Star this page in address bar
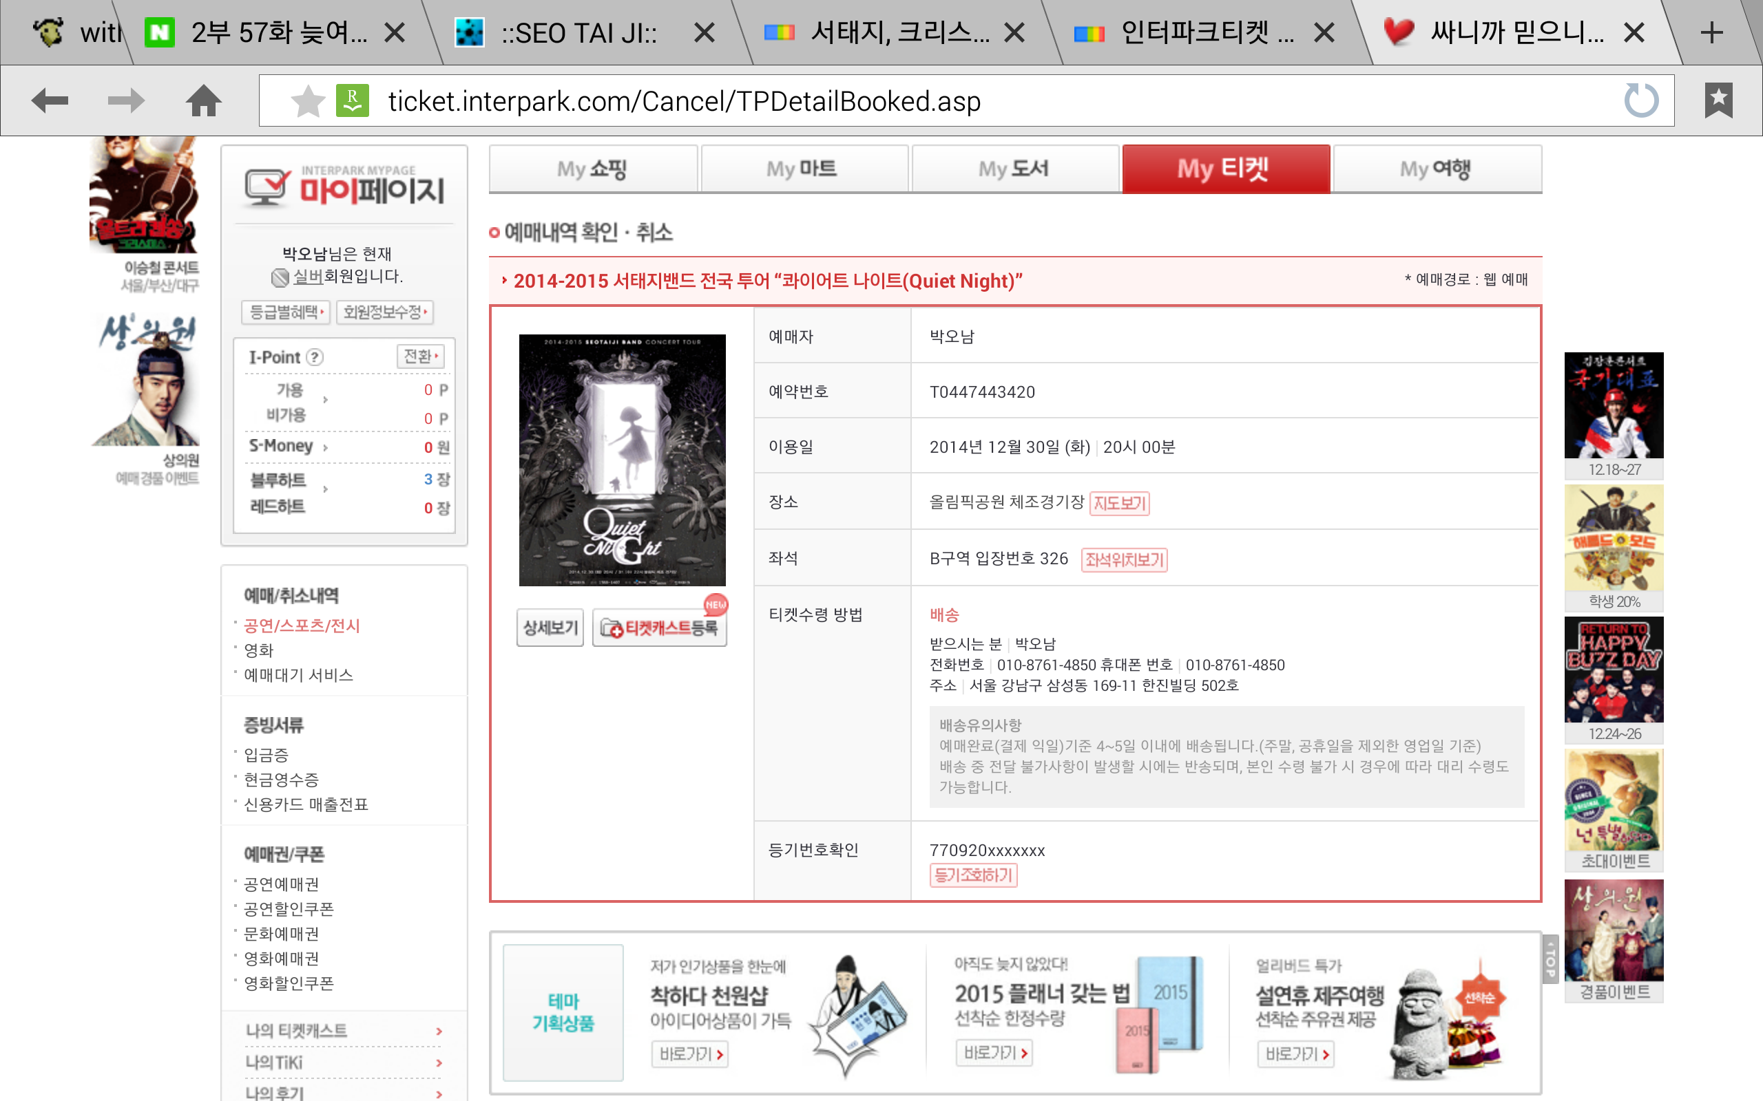 click(307, 100)
